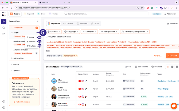Open the API sidebar item
The width and height of the screenshot is (179, 111).
click(x=4, y=34)
